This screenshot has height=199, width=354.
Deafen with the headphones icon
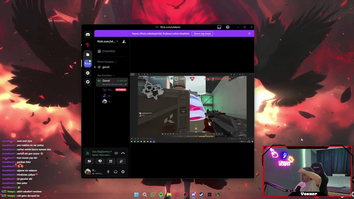(116, 172)
